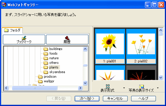166x106 pixels.
Task: Click thumbnail pane scrollbar thumb
Action: 161,34
